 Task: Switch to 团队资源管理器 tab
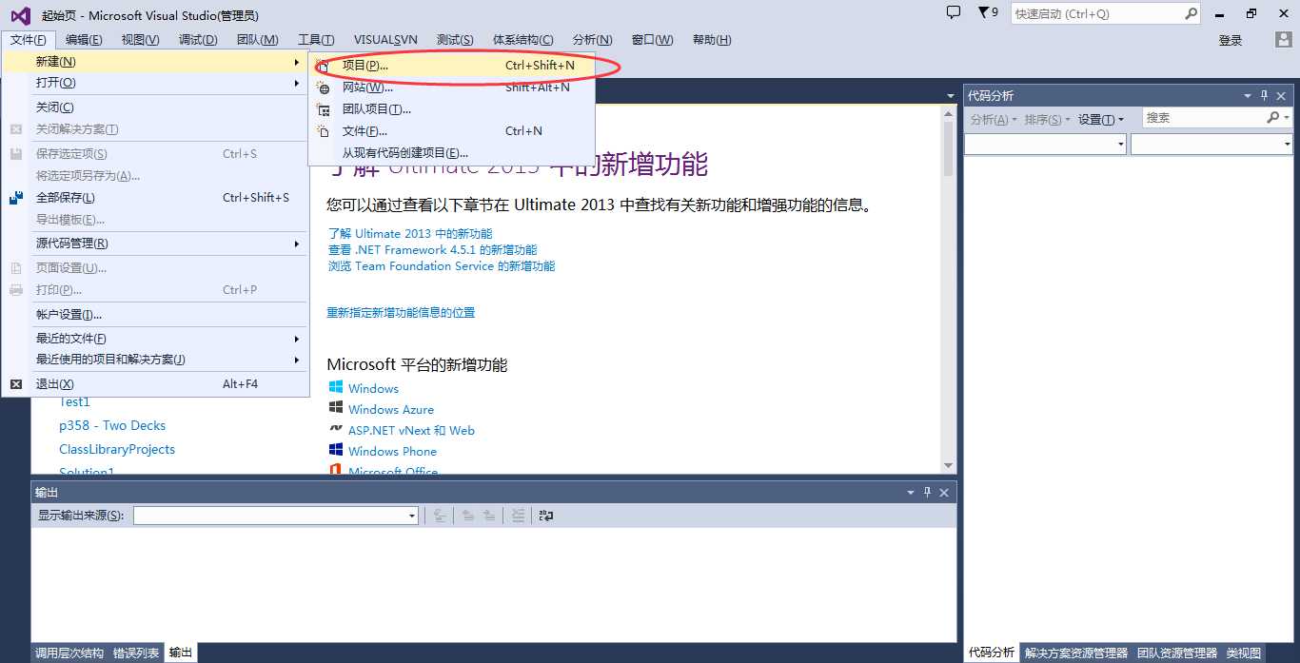coord(1177,653)
